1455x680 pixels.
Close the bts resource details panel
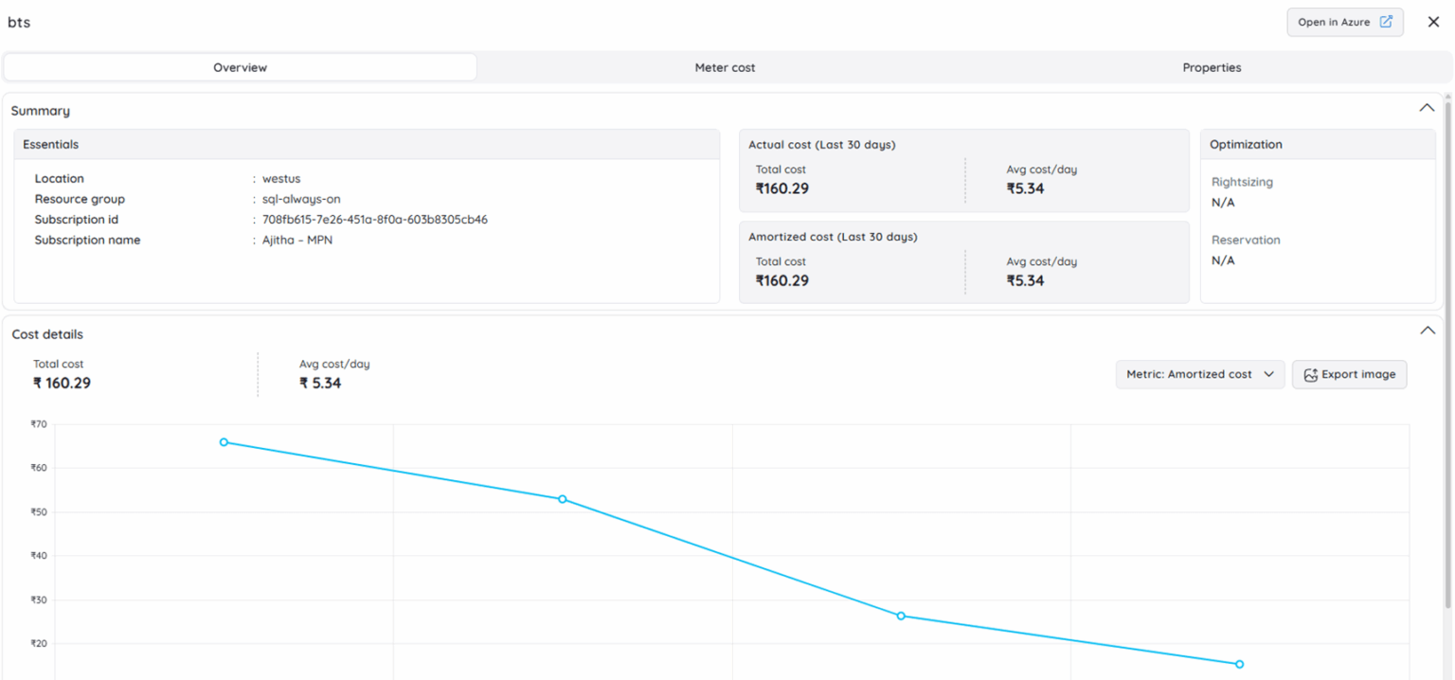click(1433, 22)
